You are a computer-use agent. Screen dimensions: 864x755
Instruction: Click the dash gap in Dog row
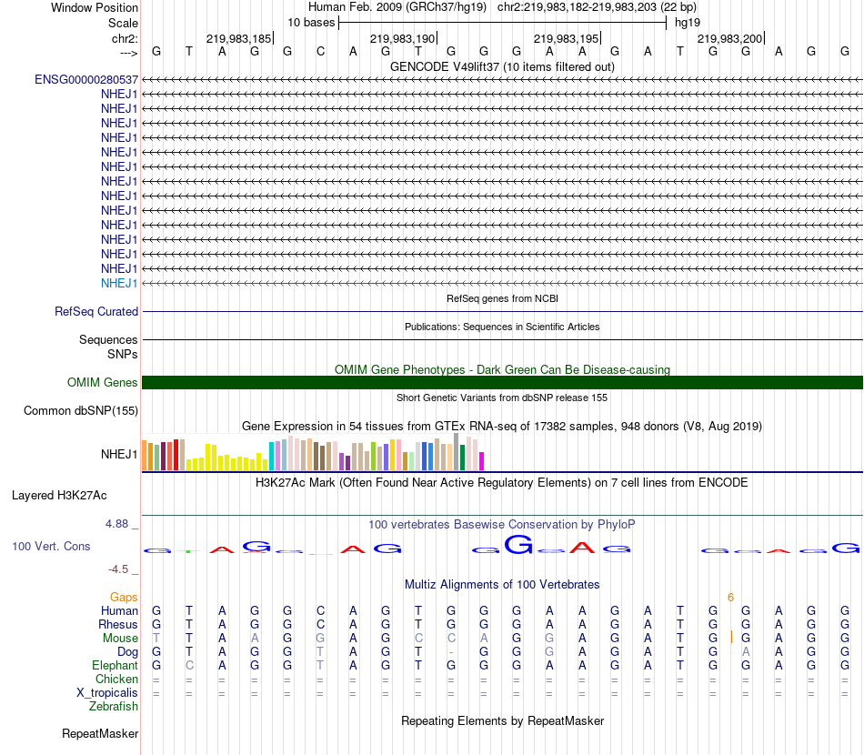click(x=451, y=652)
